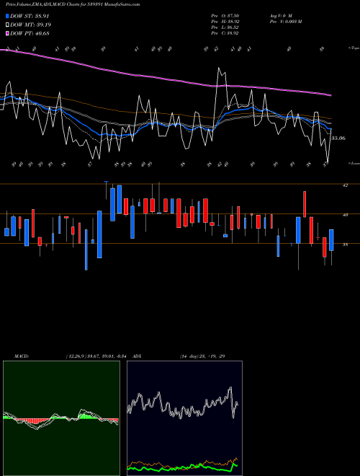Image resolution: width=360 pixels, height=476 pixels.
Task: Click the 42 price axis label
Action: click(x=345, y=185)
